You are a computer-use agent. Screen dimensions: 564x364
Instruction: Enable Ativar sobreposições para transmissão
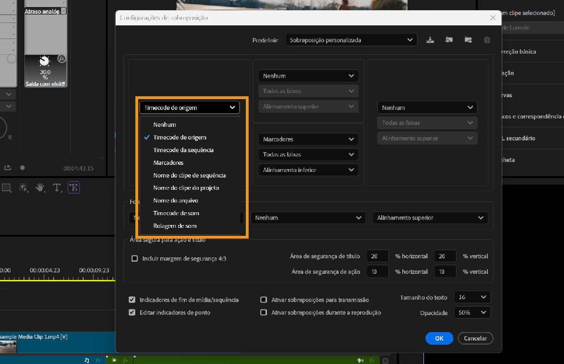264,300
